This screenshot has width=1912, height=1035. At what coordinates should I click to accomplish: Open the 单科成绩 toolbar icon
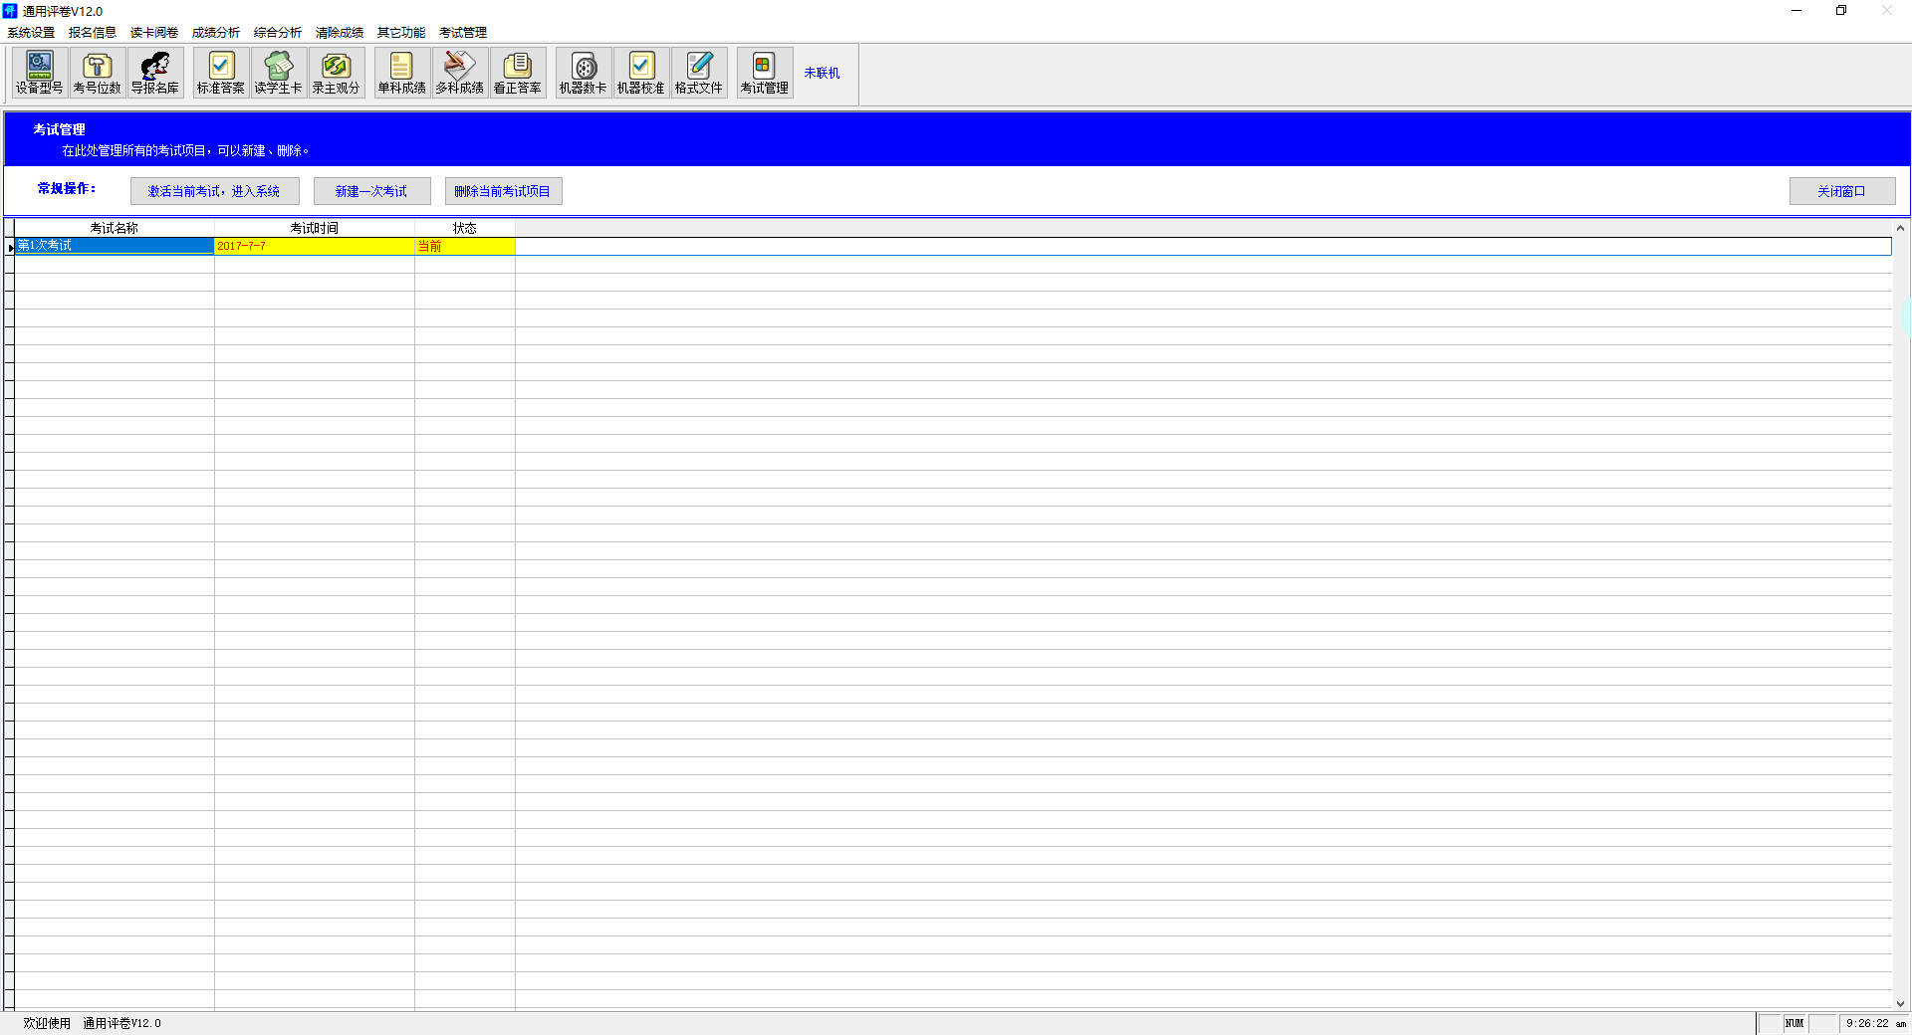tap(402, 74)
